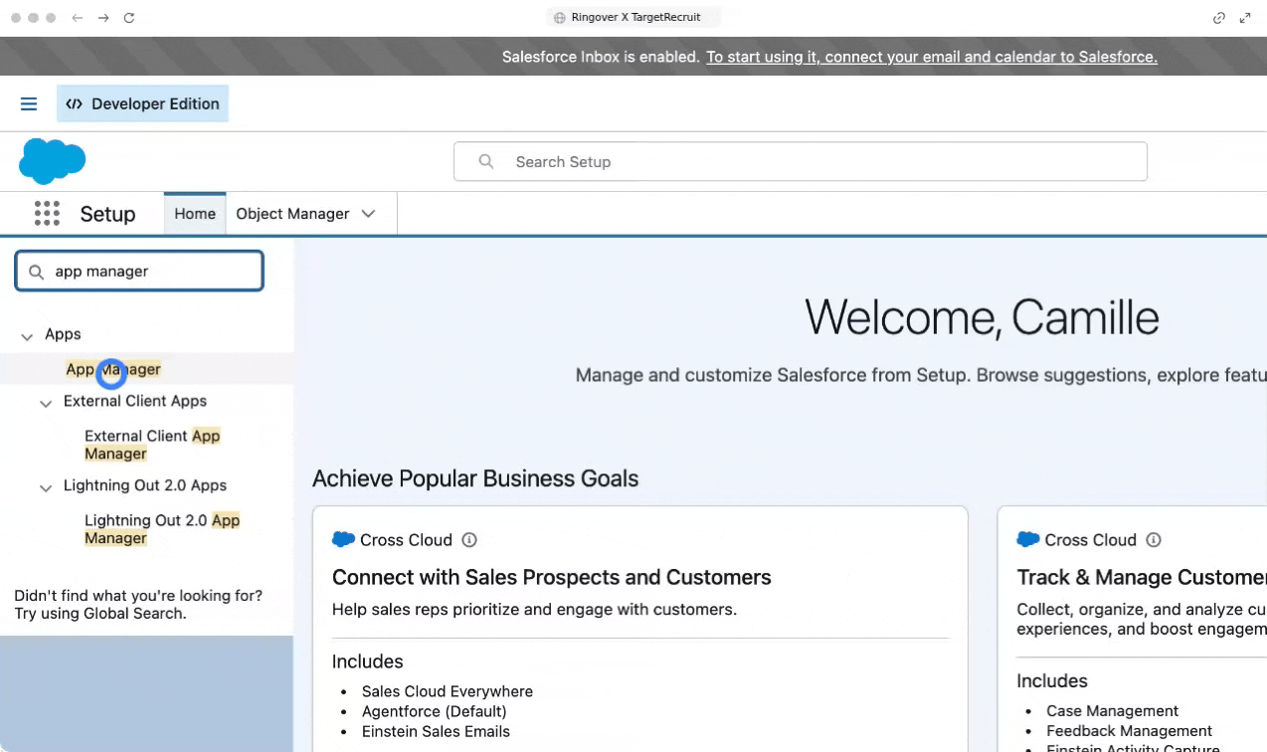
Task: Click the Setup title text
Action: tap(107, 214)
